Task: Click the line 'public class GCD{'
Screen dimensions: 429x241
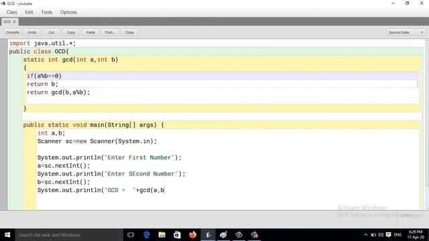Action: tap(39, 52)
